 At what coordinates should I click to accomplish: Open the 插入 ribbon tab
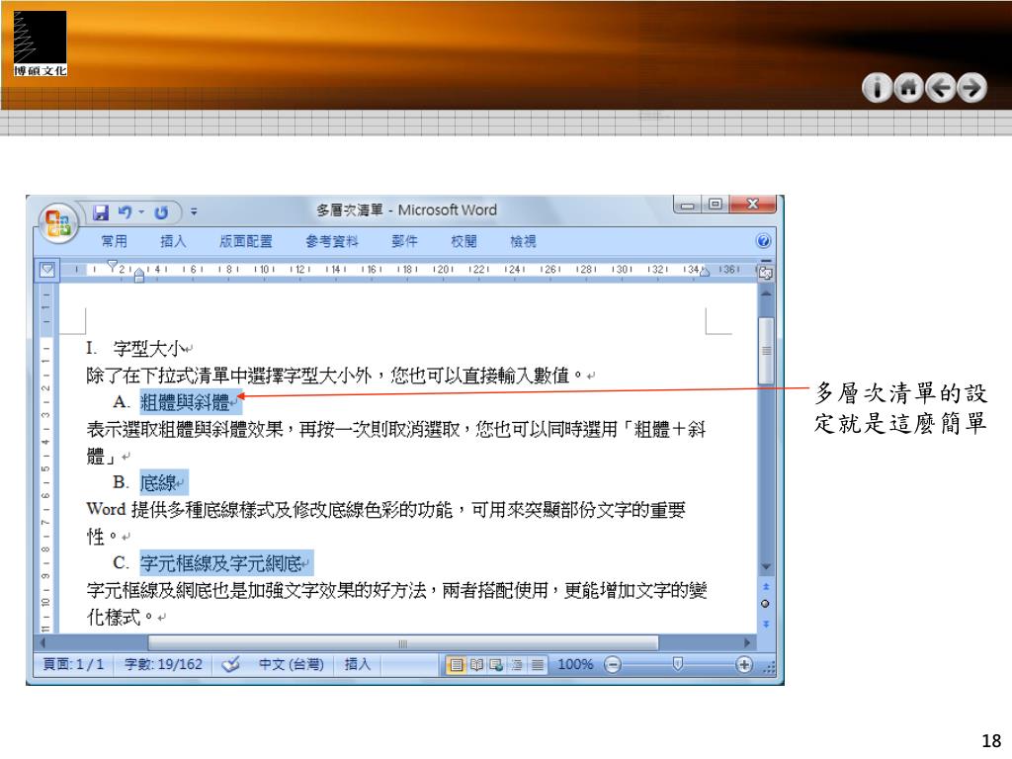[x=173, y=241]
